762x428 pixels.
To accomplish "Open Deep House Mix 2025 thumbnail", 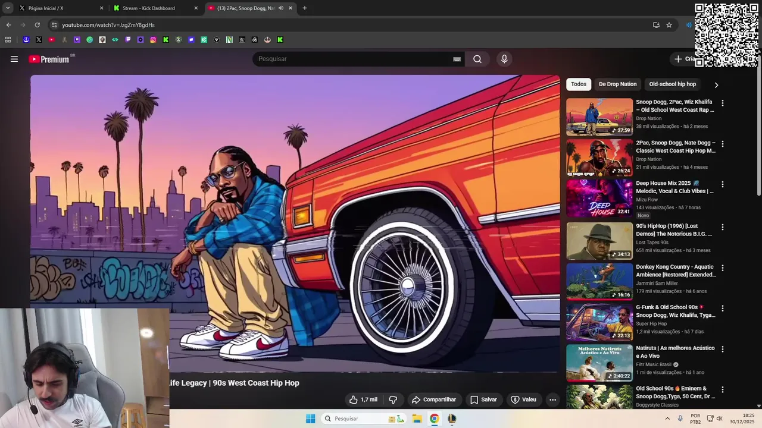I will tap(599, 199).
